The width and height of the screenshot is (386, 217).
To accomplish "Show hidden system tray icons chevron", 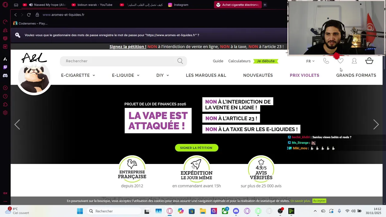I will [315, 211].
